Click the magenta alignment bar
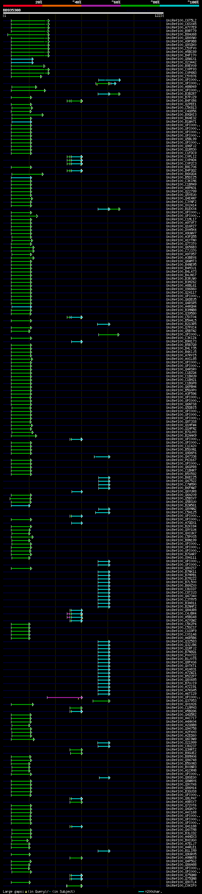This screenshot has height=894, width=202. 65,697
